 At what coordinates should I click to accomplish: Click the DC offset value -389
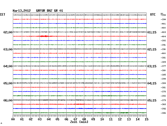click(163, 62)
